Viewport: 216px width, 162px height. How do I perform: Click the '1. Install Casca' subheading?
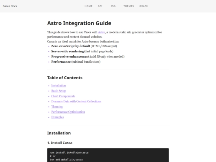tap(60, 143)
